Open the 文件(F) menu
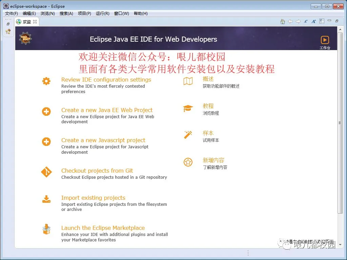This screenshot has width=347, height=260. coord(11,14)
